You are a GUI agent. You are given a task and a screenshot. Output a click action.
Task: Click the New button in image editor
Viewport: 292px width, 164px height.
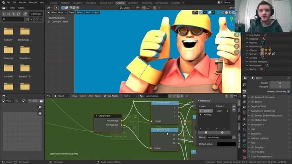click(x=33, y=101)
